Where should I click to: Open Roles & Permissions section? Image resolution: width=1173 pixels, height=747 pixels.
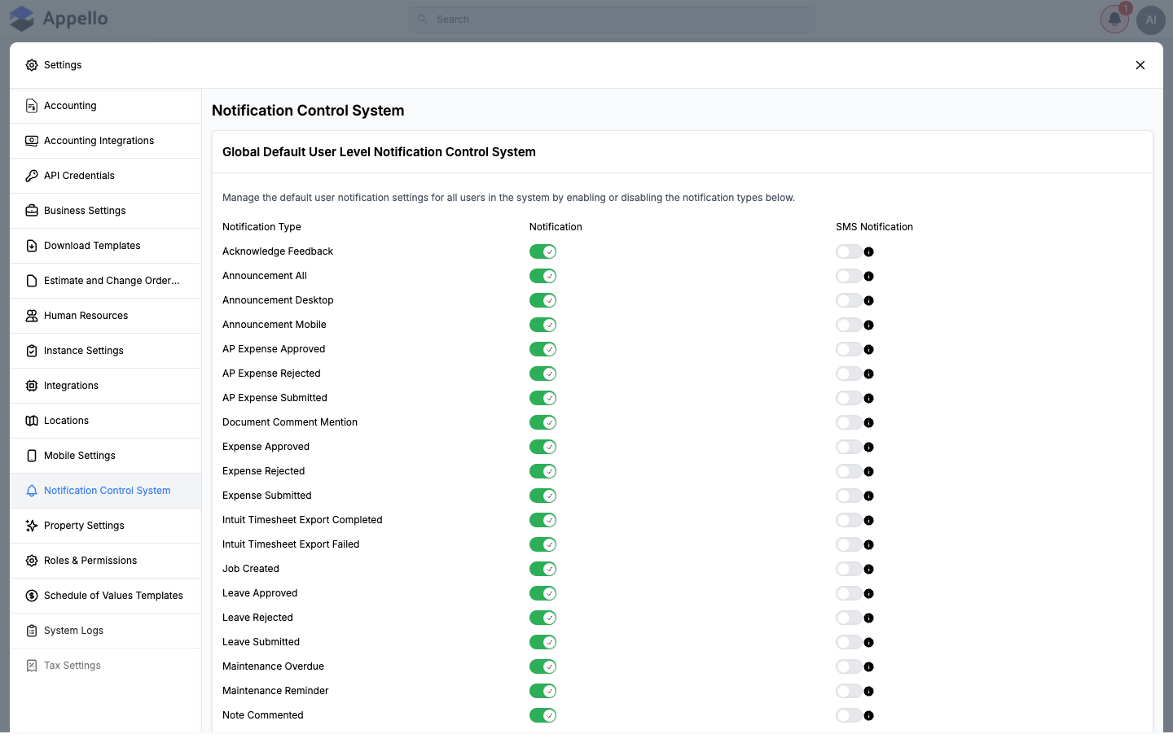[x=106, y=561]
